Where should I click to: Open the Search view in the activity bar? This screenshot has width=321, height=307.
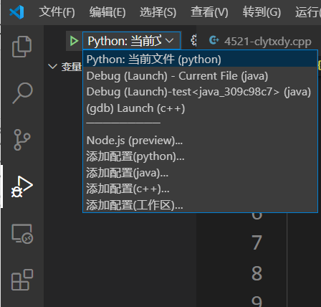(22, 93)
